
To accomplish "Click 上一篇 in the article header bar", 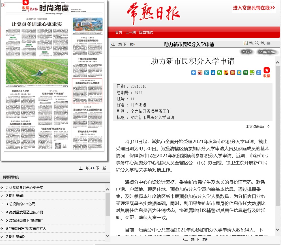I will [116, 44].
